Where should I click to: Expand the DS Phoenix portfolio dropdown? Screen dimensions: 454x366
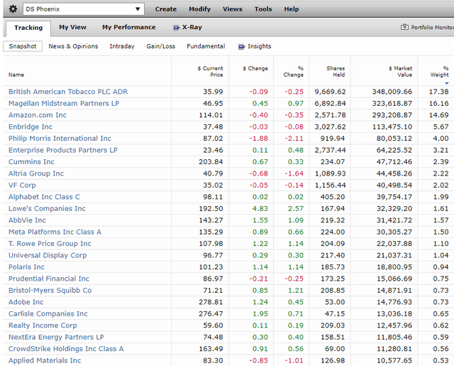point(138,9)
